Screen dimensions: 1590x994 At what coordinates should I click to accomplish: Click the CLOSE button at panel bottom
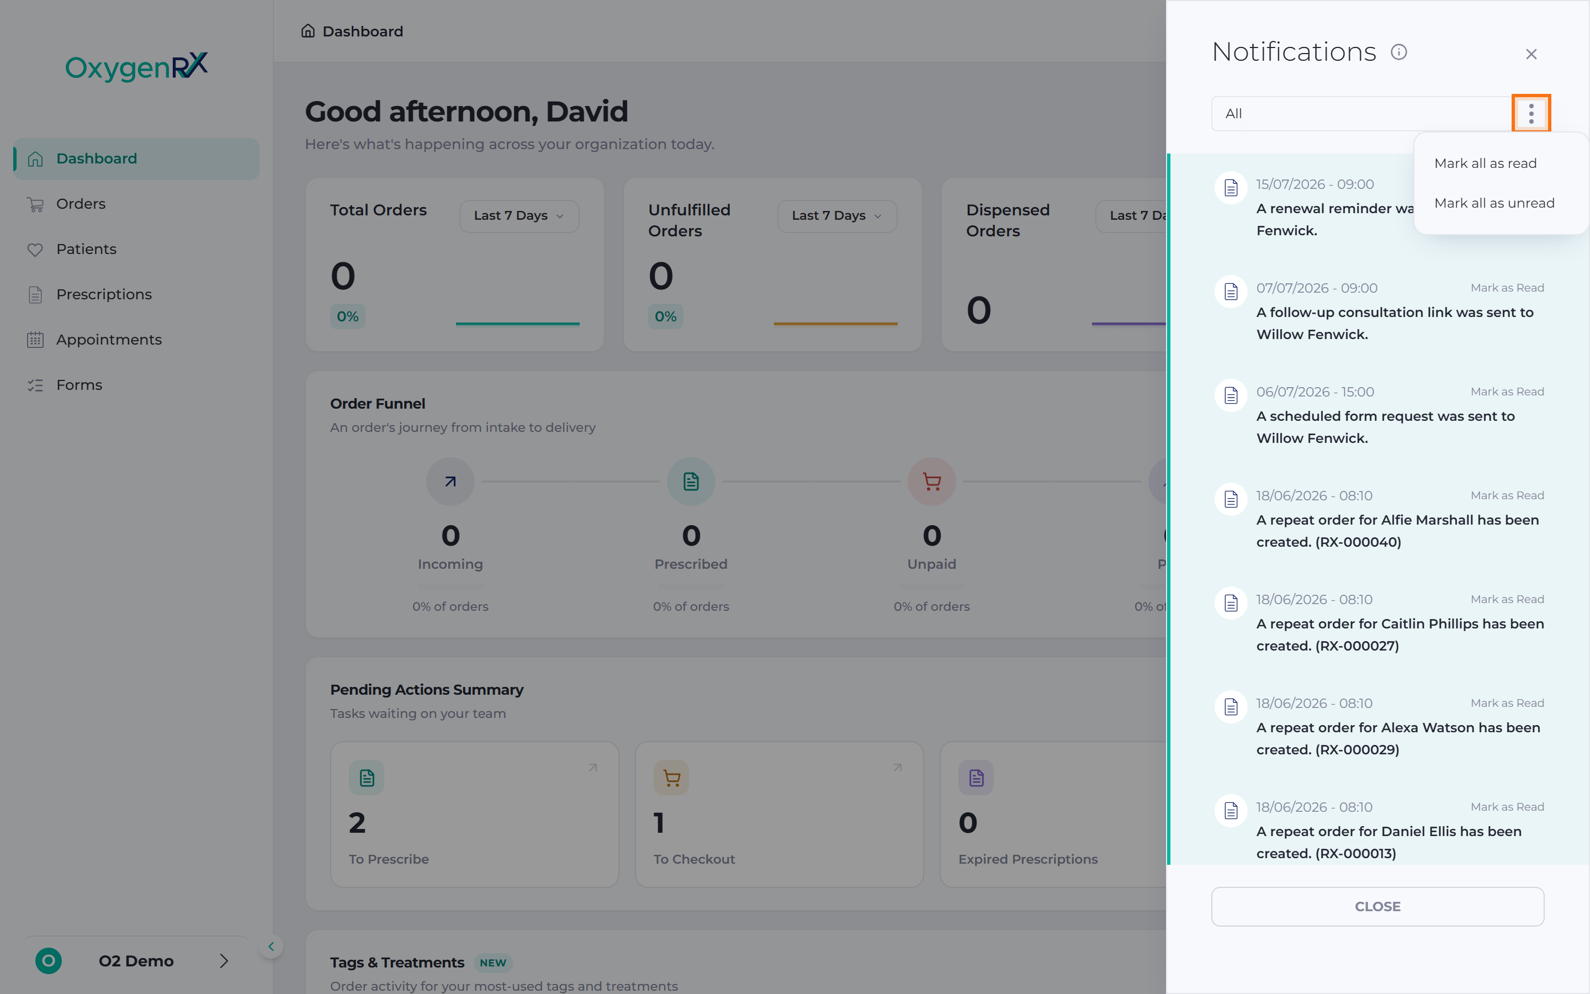point(1377,907)
